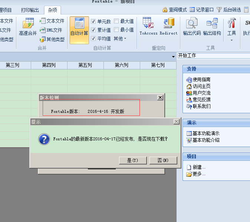250x222 pixels.
Task: Select 文本文件 in the 合并 group
Action: (x=52, y=21)
